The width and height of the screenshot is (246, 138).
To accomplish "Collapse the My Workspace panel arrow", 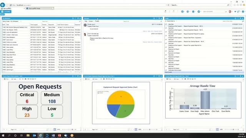I will (x=80, y=18).
